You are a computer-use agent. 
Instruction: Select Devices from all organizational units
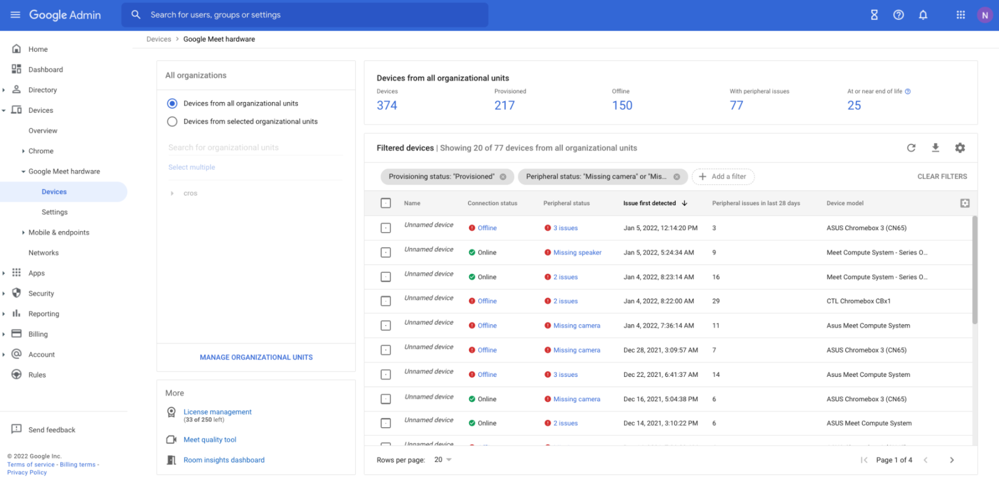[x=172, y=103]
